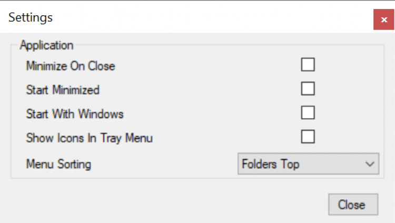The height and width of the screenshot is (223, 395).
Task: Toggle Show Icons In Tray Menu checkbox
Action: click(x=308, y=137)
